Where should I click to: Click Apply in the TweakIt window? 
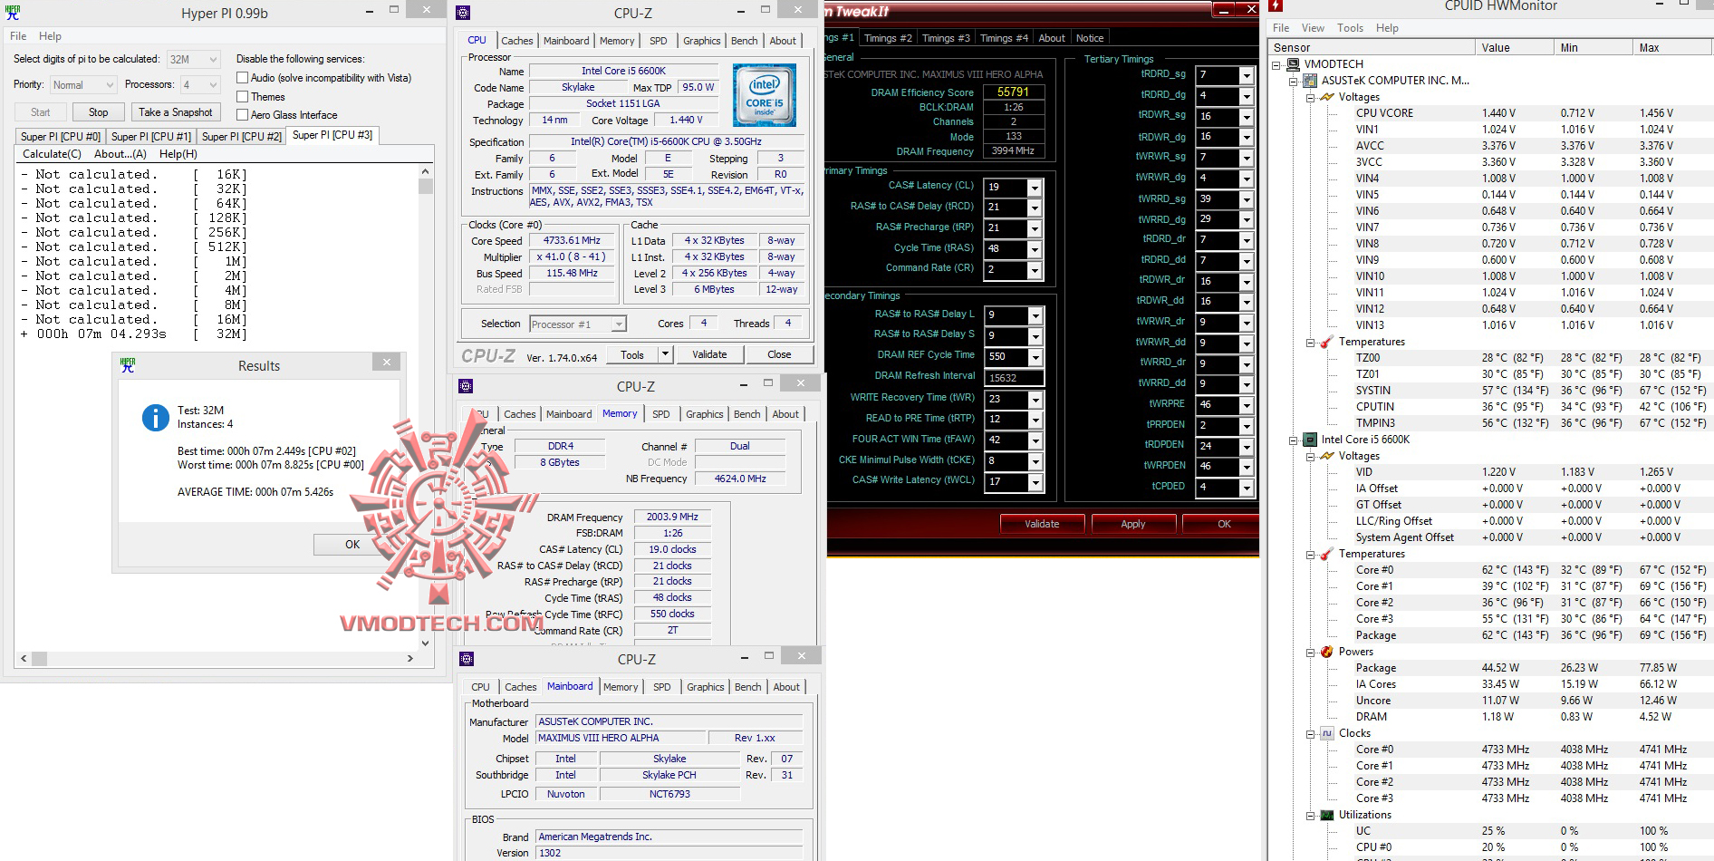pos(1133,523)
